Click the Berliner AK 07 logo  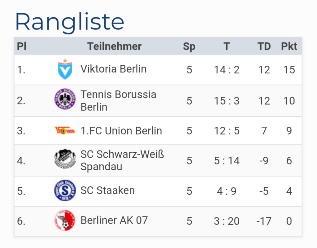[65, 221]
